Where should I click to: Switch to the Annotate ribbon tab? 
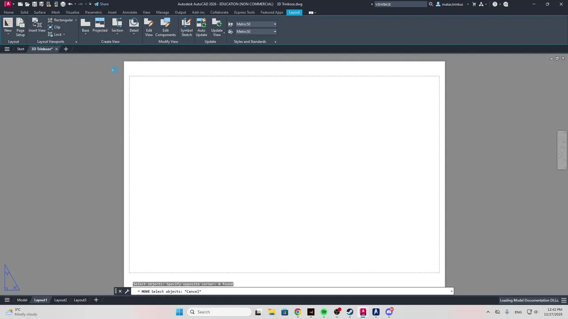click(x=130, y=12)
